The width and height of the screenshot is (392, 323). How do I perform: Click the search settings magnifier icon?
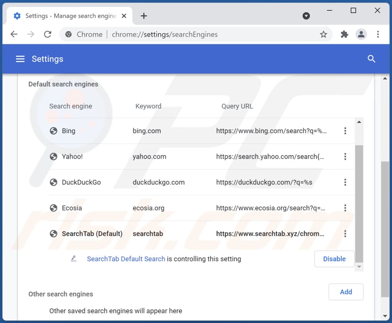coord(371,59)
